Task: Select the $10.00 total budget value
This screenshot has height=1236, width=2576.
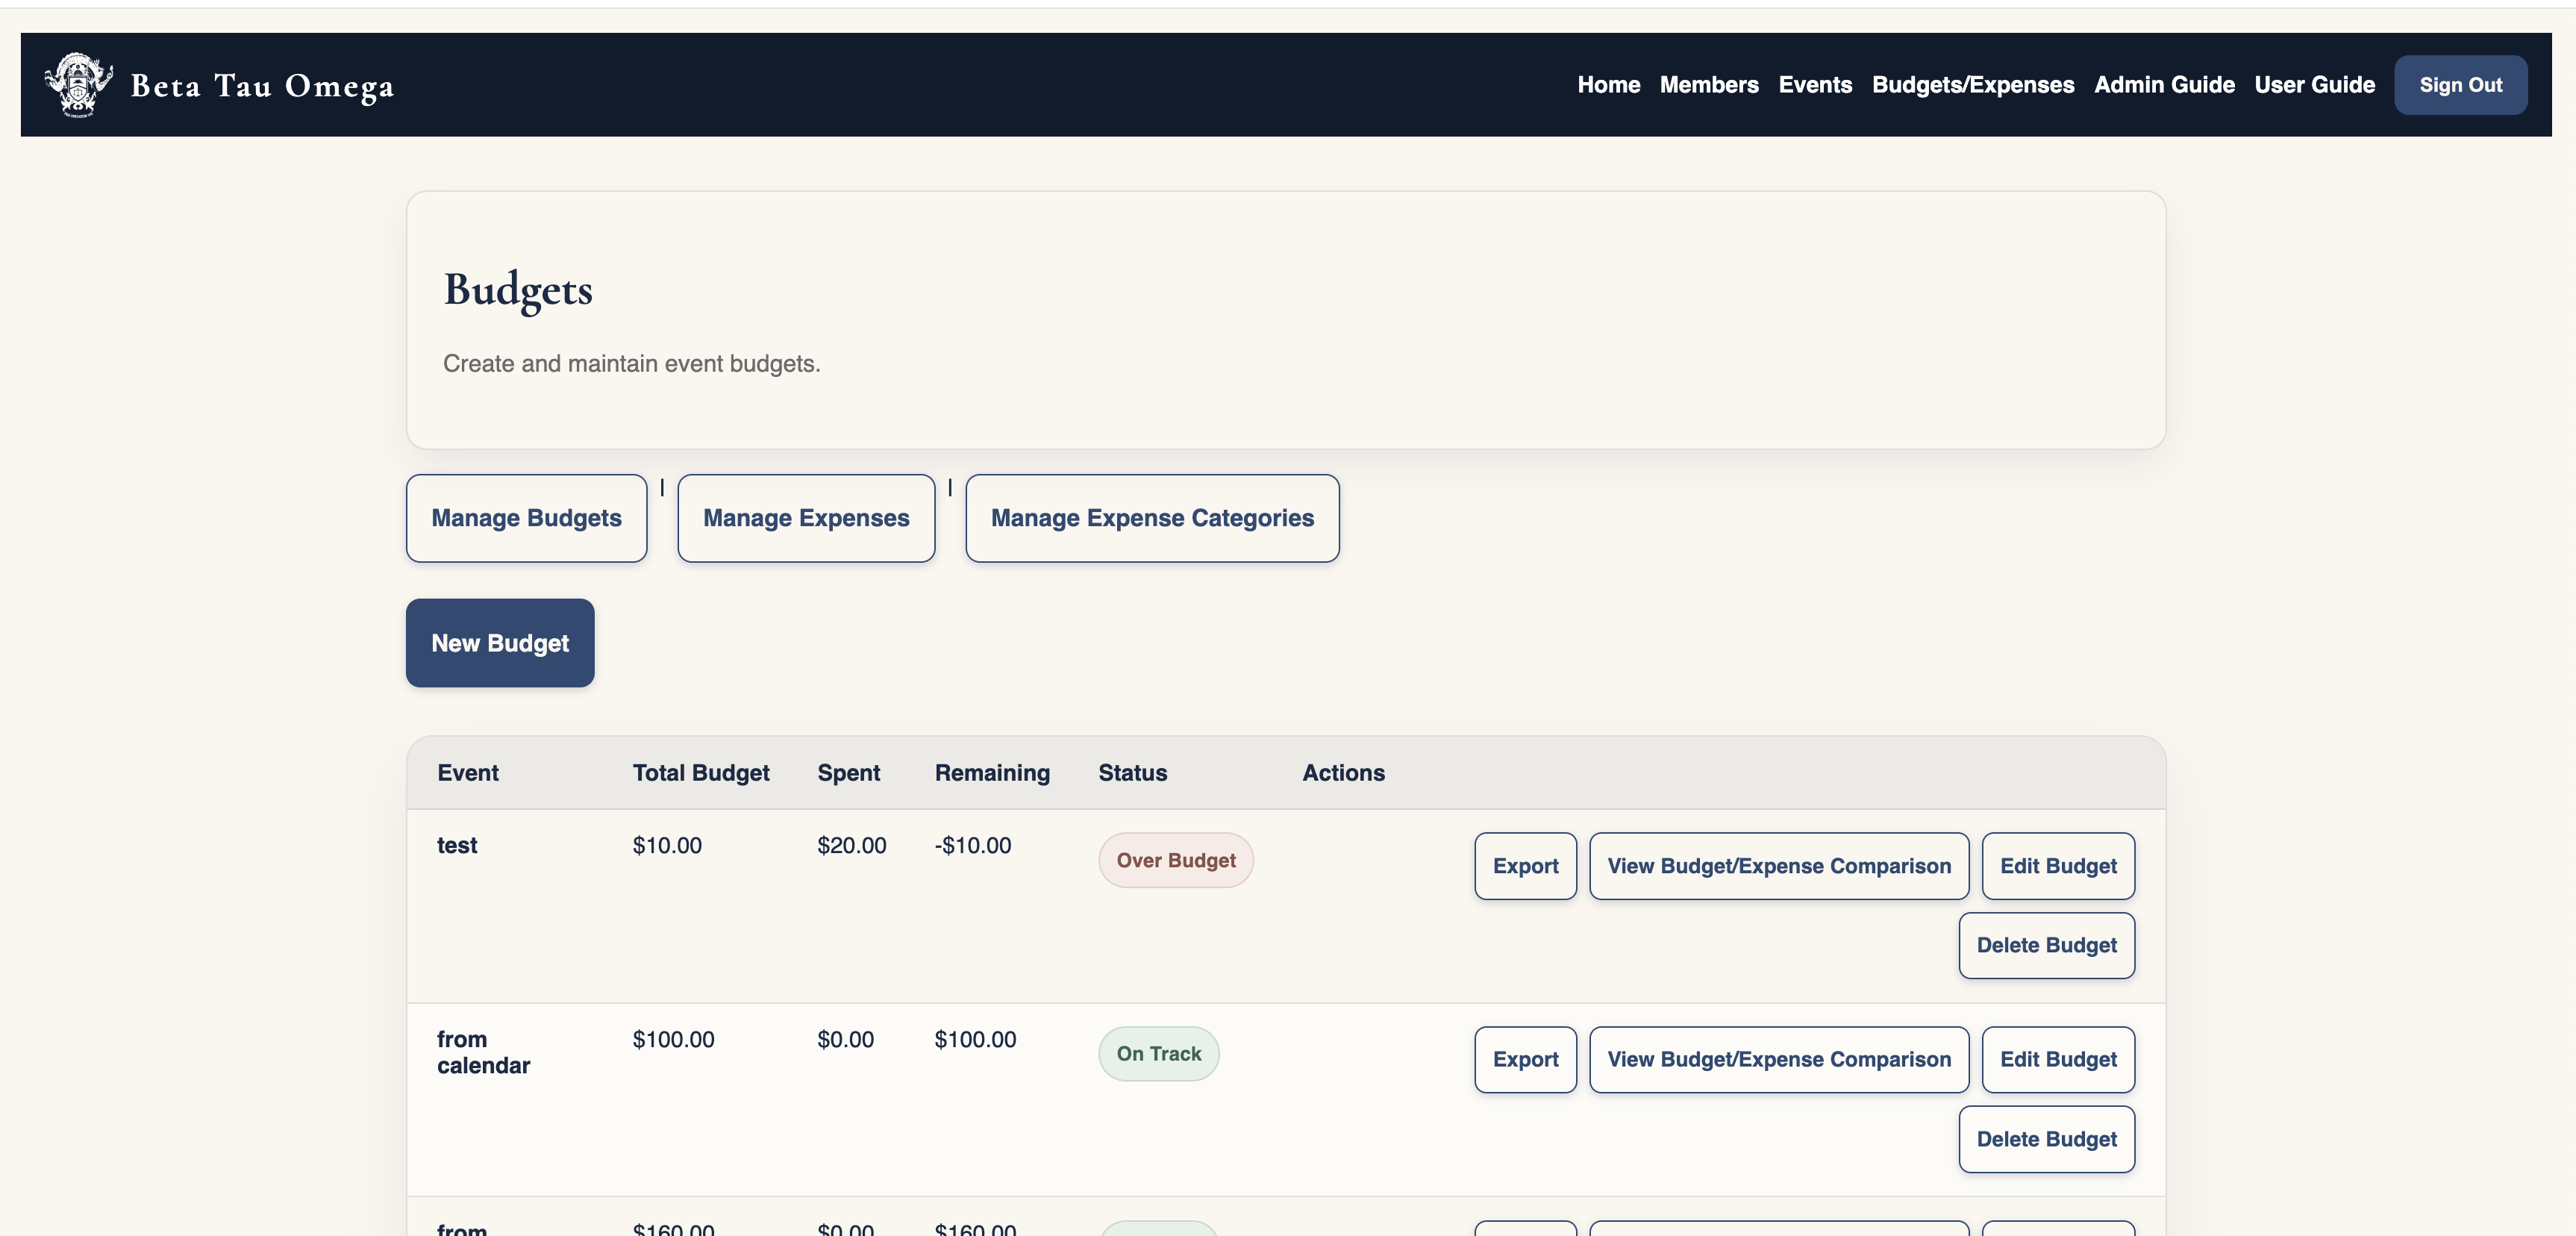Action: [x=667, y=846]
